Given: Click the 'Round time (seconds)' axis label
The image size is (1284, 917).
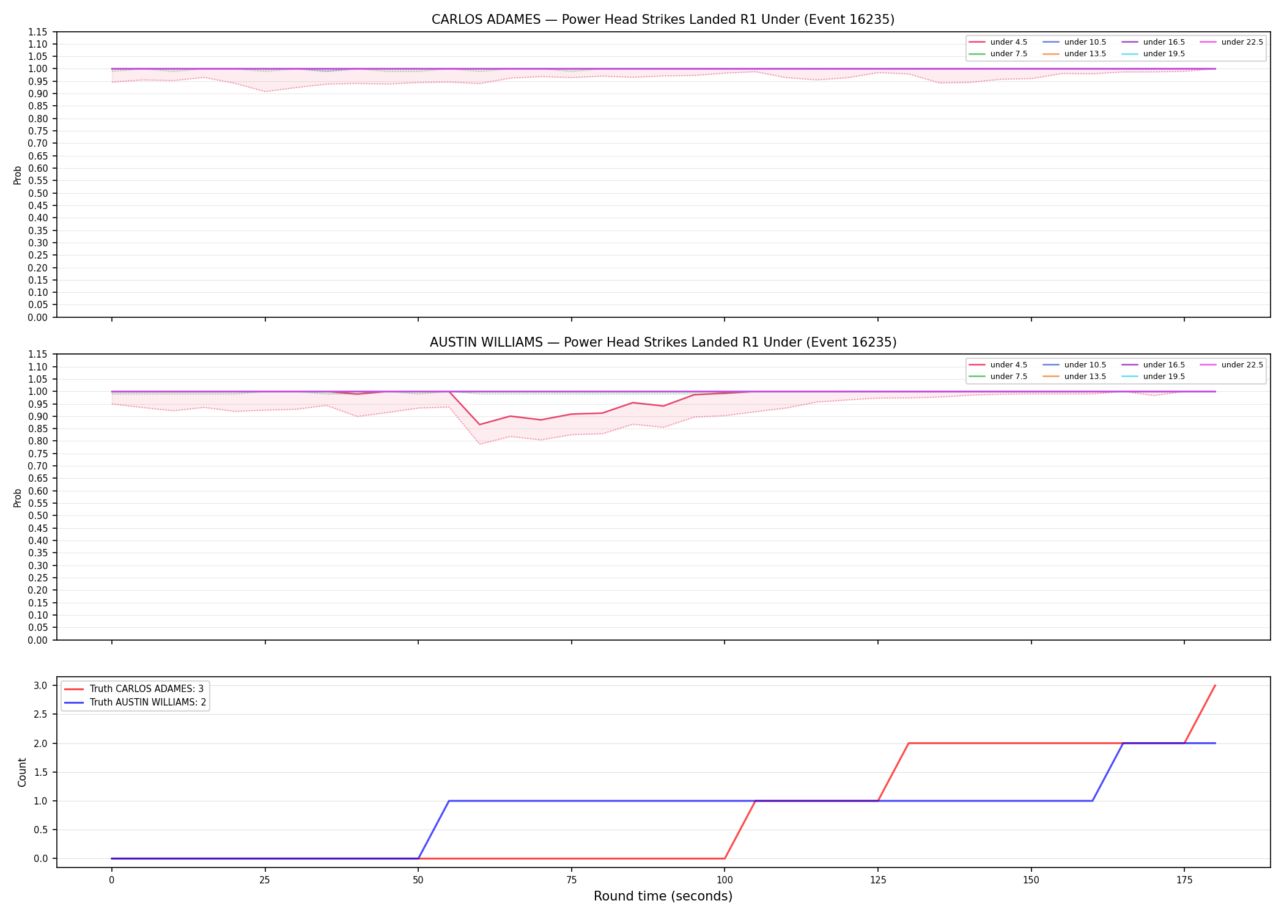Looking at the screenshot, I should (663, 896).
